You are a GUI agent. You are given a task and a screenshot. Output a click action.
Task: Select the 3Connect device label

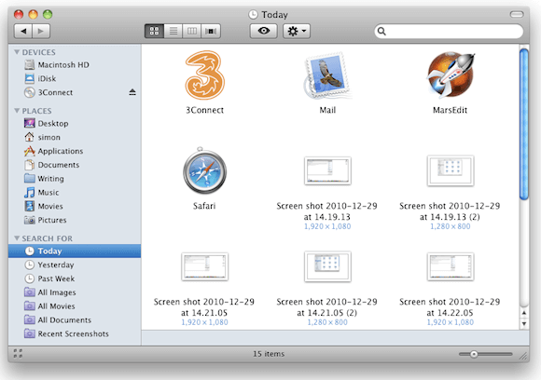[55, 92]
